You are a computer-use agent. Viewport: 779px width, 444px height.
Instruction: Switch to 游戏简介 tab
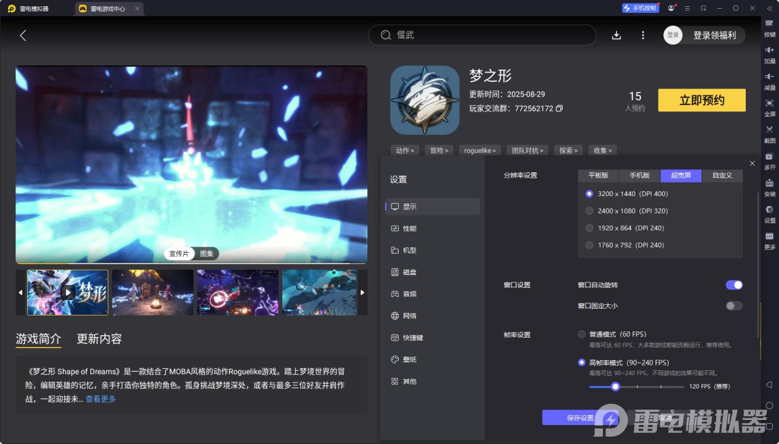tap(38, 339)
